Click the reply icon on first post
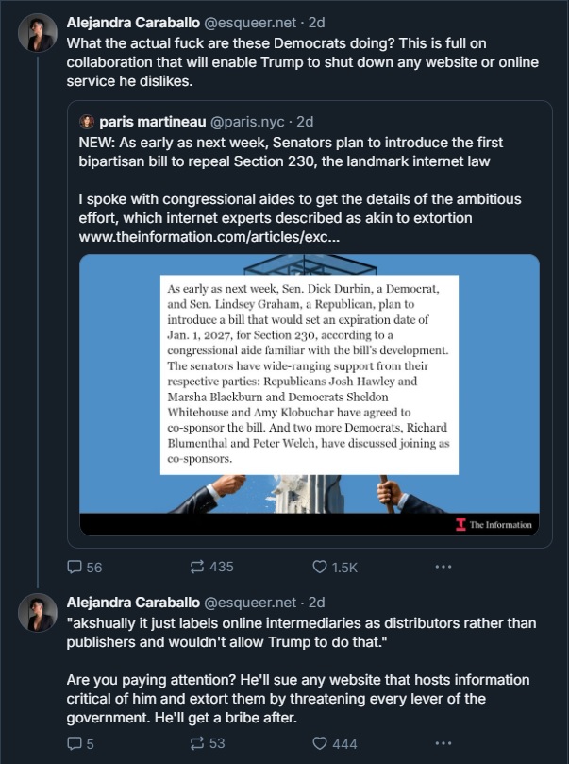The height and width of the screenshot is (764, 569). (75, 567)
